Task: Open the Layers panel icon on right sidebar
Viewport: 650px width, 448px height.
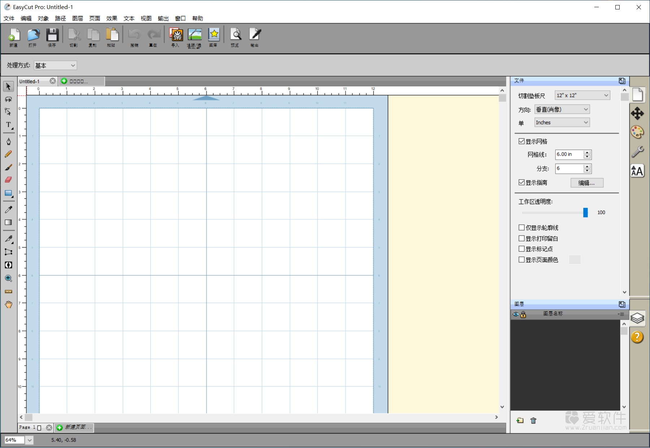Action: [638, 319]
